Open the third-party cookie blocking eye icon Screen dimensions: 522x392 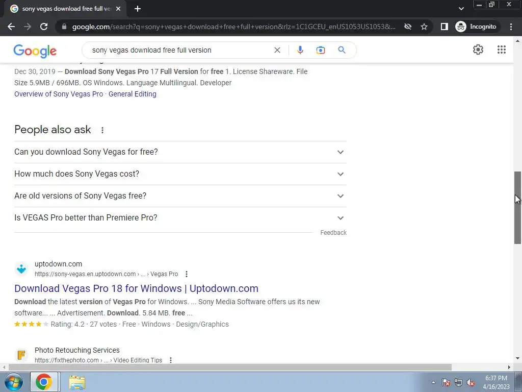pos(408,27)
